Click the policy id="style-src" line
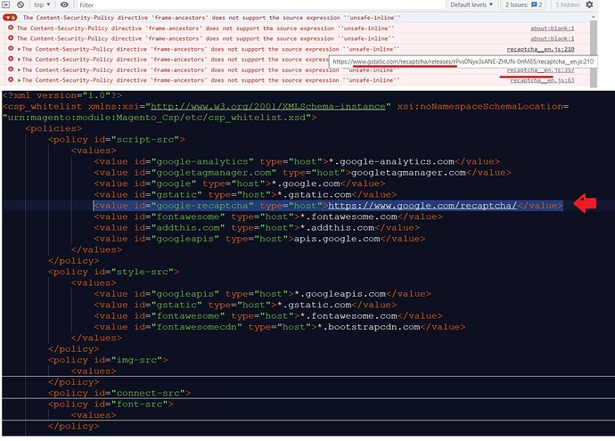The height and width of the screenshot is (441, 615). click(x=114, y=272)
